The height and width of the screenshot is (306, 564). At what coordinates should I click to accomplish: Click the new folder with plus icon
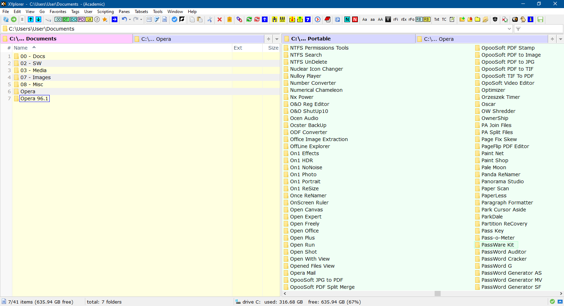pyautogui.click(x=462, y=19)
